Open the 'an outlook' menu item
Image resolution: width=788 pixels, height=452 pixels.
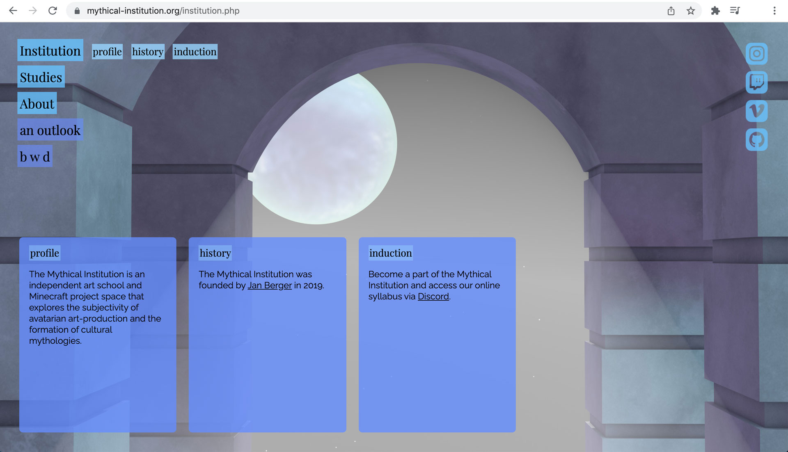(50, 130)
